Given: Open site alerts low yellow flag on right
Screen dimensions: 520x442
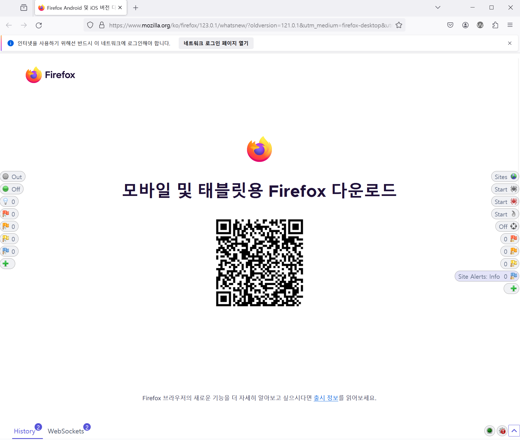Looking at the screenshot, I should pos(510,264).
